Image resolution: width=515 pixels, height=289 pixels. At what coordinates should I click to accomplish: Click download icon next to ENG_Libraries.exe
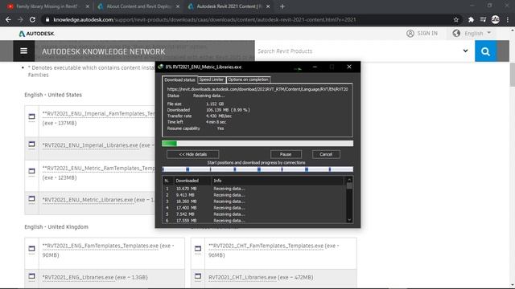click(31, 276)
